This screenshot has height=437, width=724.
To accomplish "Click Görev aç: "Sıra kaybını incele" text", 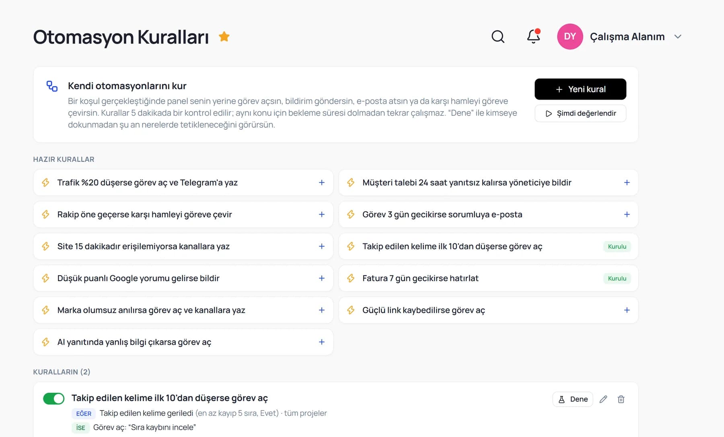I will tap(144, 427).
